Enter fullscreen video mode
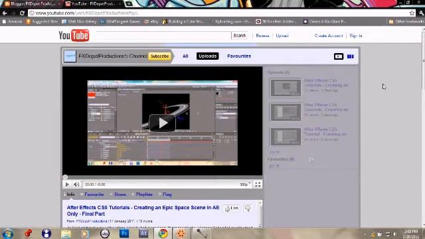The image size is (425, 239). click(258, 185)
